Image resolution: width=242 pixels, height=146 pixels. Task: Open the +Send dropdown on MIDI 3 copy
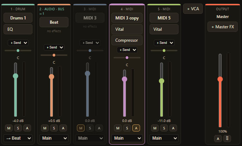tap(127, 50)
